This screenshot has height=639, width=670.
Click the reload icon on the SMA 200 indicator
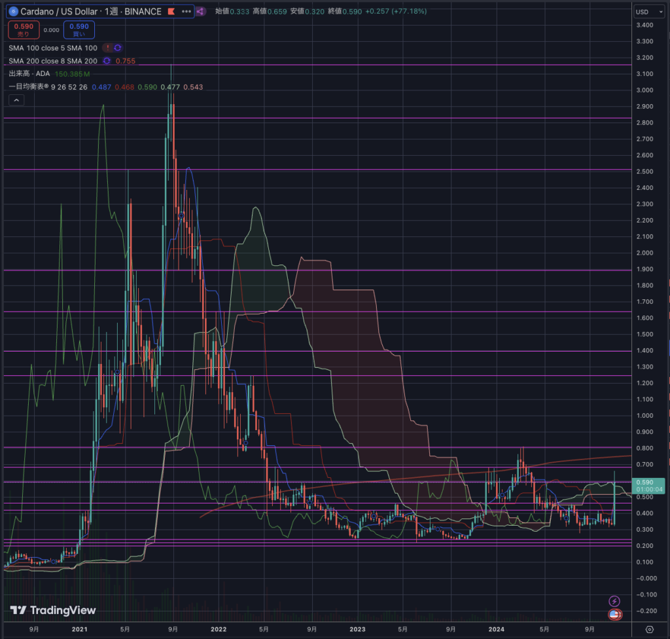point(107,61)
